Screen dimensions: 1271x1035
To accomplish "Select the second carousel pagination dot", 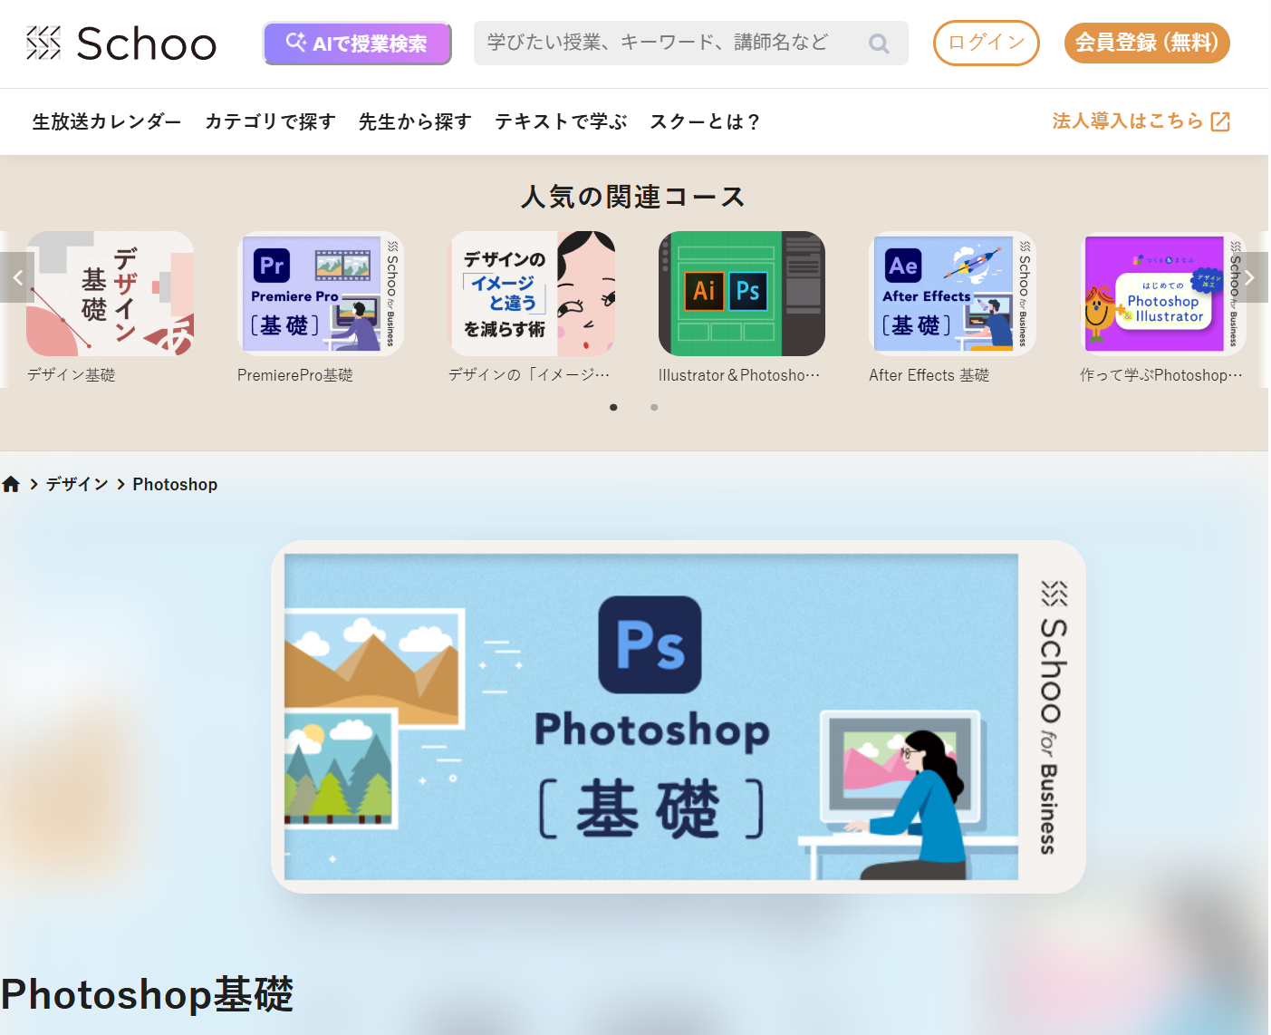I will click(654, 407).
